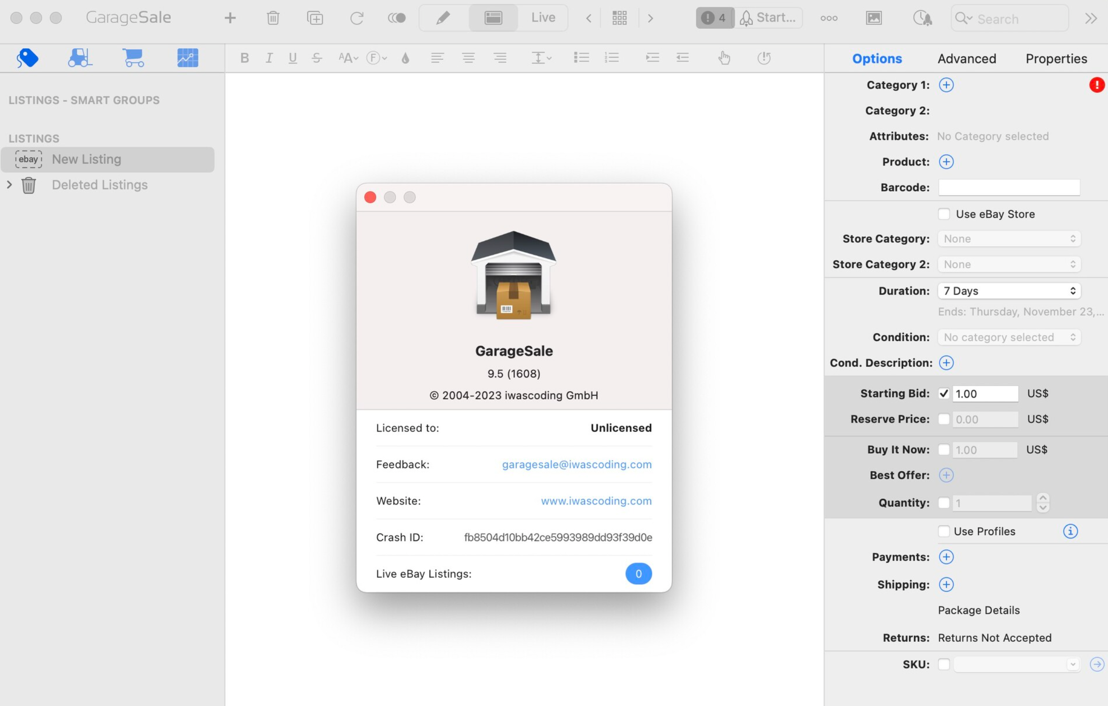The height and width of the screenshot is (706, 1108).
Task: Open Use Profiles info icon
Action: click(1070, 531)
